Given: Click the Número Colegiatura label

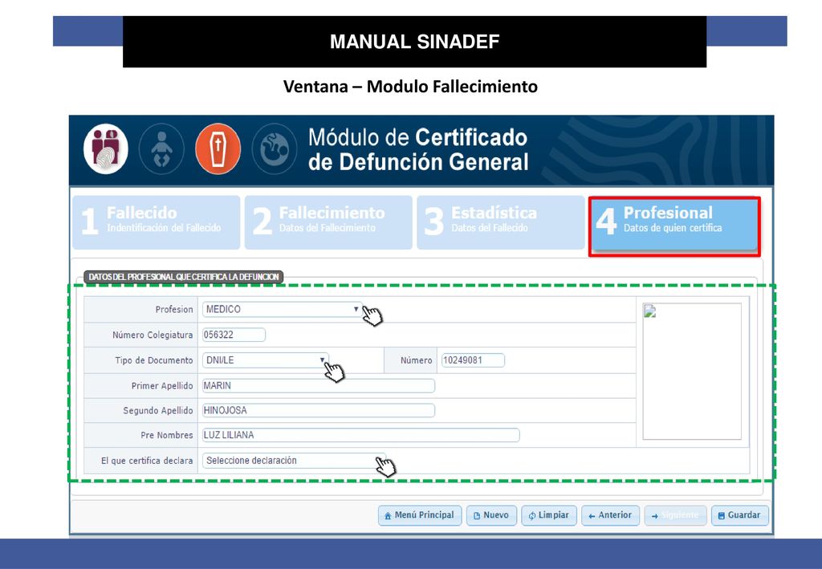Looking at the screenshot, I should click(153, 335).
